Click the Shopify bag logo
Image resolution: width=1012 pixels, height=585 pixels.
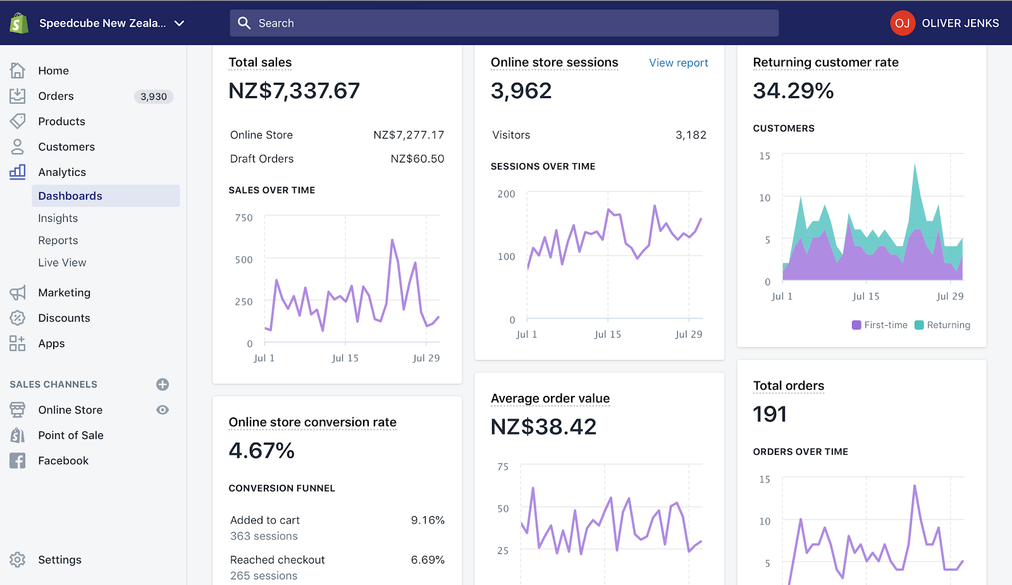[x=19, y=23]
